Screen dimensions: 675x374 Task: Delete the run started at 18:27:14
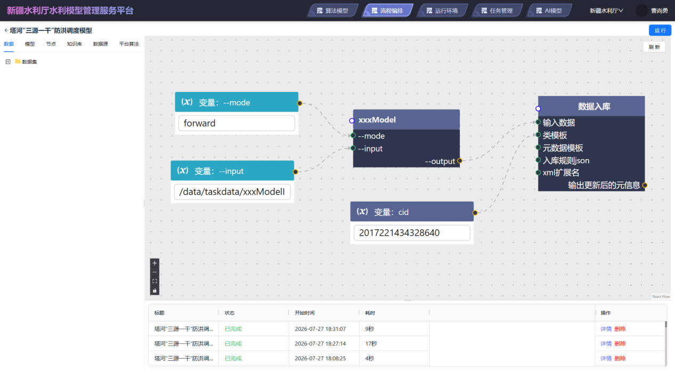click(620, 344)
